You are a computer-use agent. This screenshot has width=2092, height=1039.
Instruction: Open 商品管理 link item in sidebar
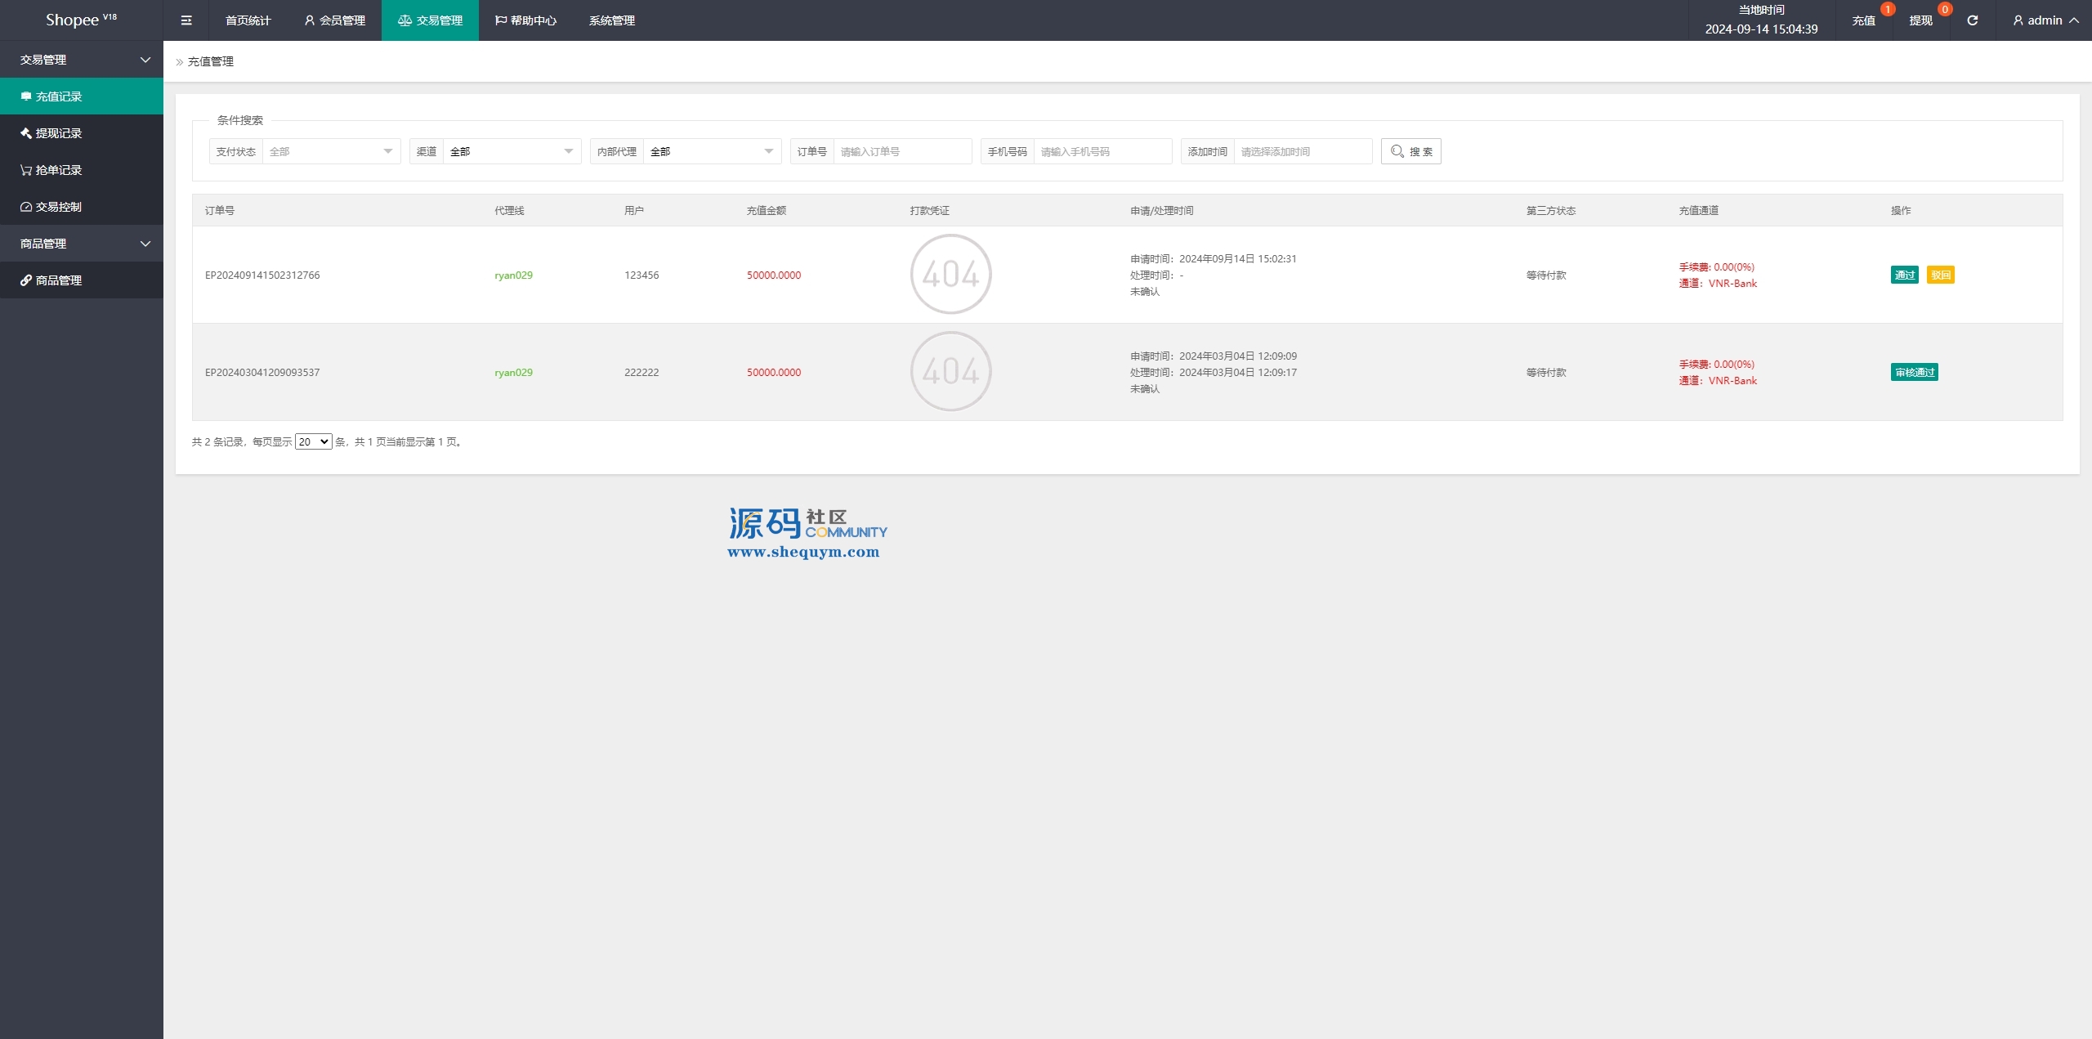[59, 280]
